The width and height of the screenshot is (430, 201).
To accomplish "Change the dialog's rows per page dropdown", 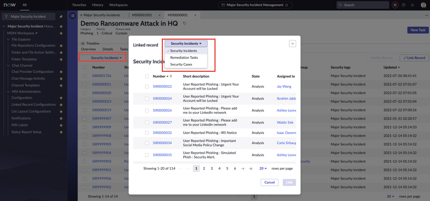I will click(263, 169).
